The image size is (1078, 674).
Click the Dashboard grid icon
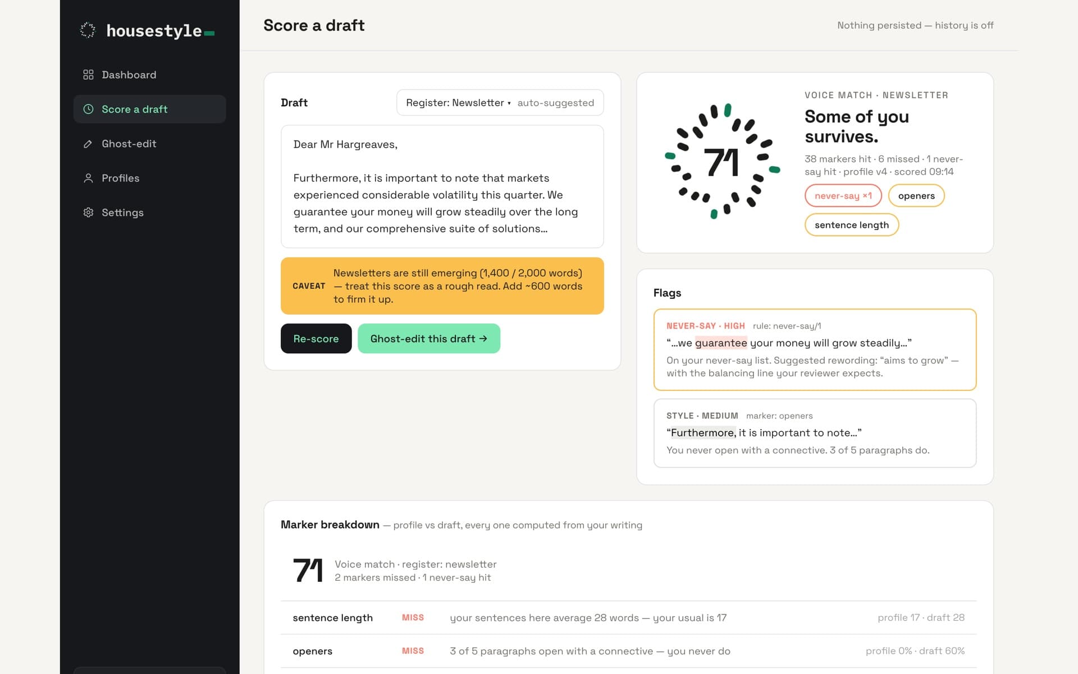[x=88, y=75]
